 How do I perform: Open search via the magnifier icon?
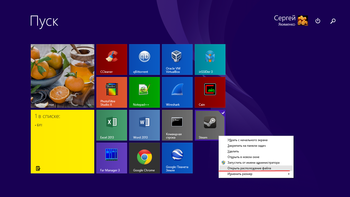(333, 21)
